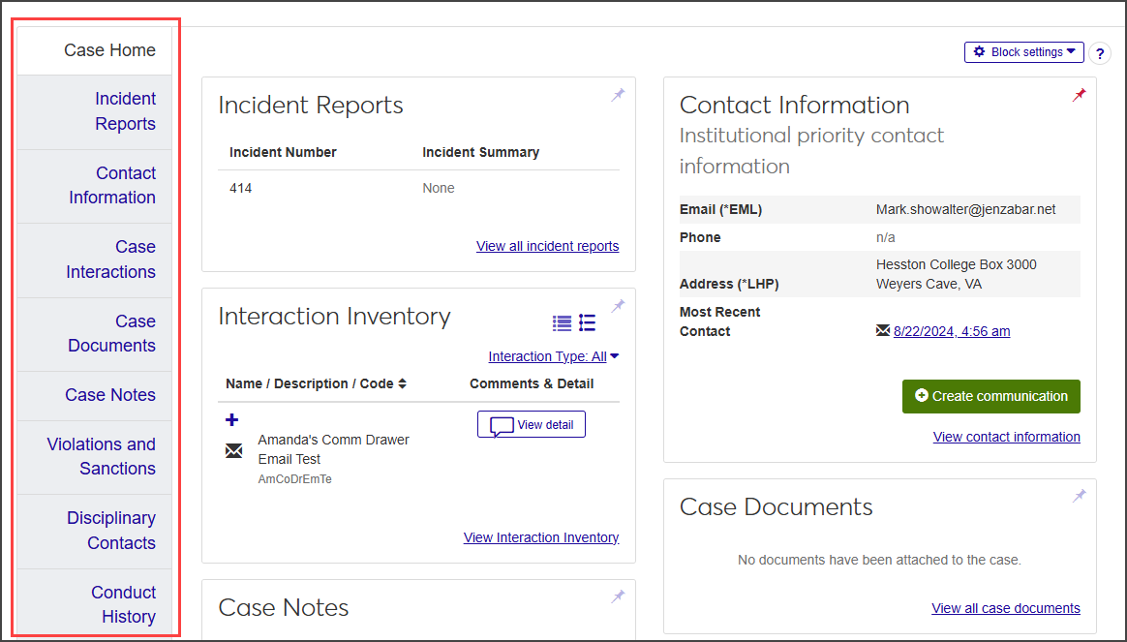Pin the Case Notes block

pos(618,596)
